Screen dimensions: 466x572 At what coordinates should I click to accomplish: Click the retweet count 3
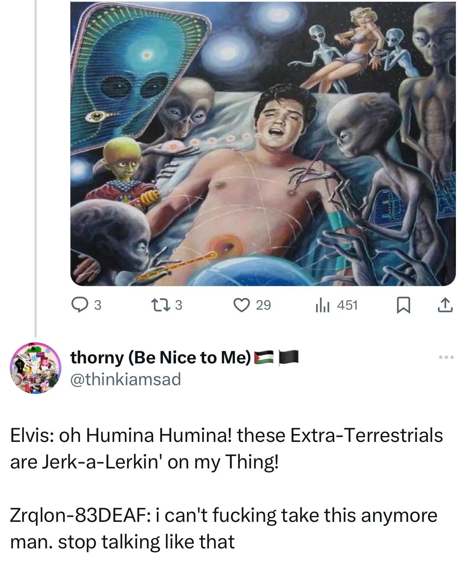178,305
